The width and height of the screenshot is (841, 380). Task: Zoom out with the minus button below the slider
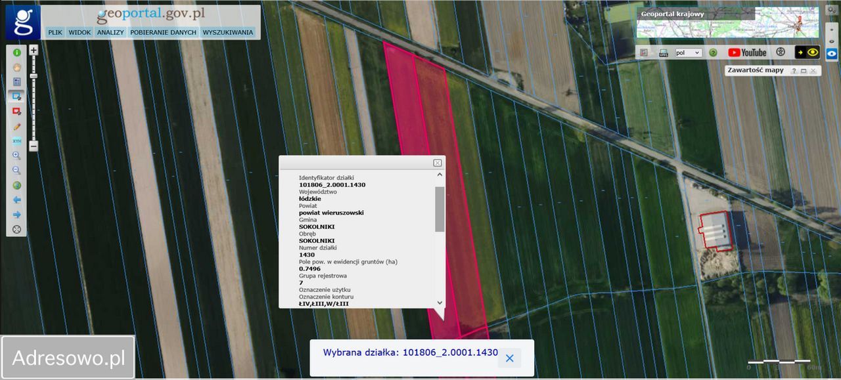click(34, 146)
